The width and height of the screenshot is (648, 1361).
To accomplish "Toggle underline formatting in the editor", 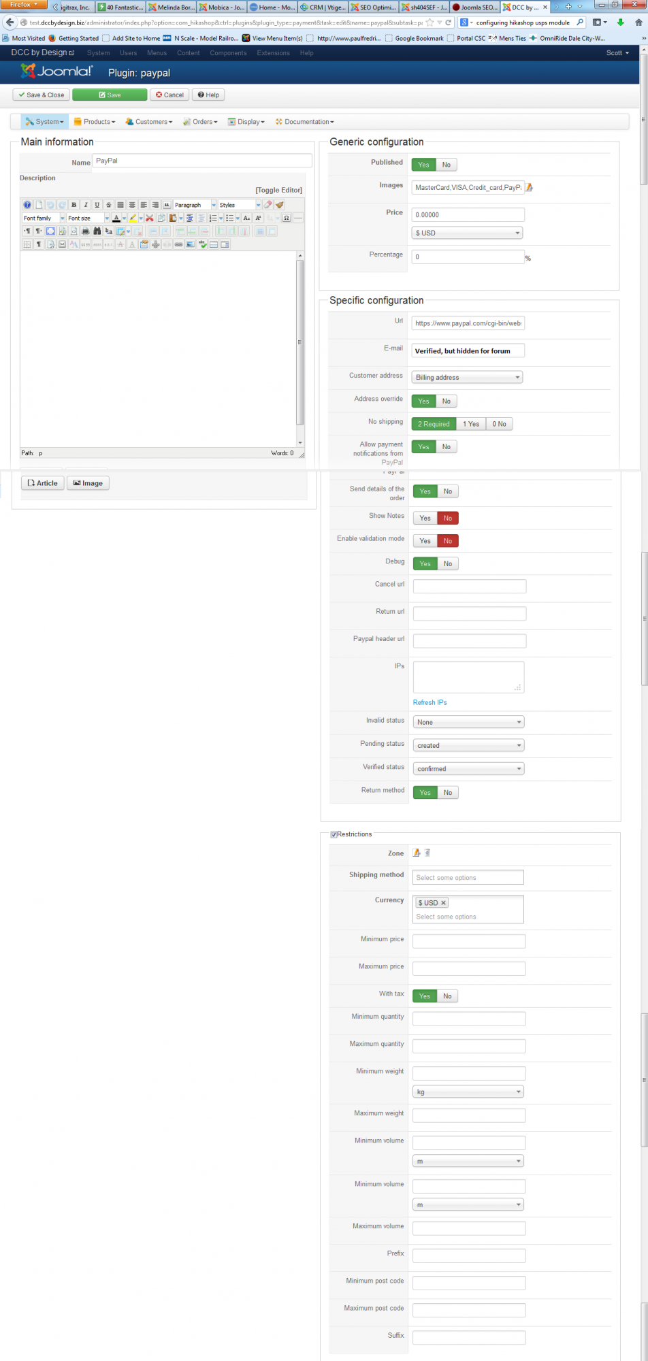I will tap(97, 205).
